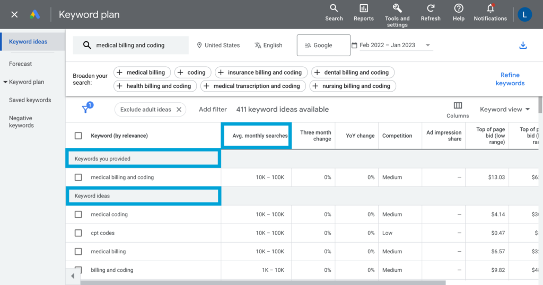Go to Forecast in left sidebar
This screenshot has height=285, width=543.
click(x=20, y=64)
